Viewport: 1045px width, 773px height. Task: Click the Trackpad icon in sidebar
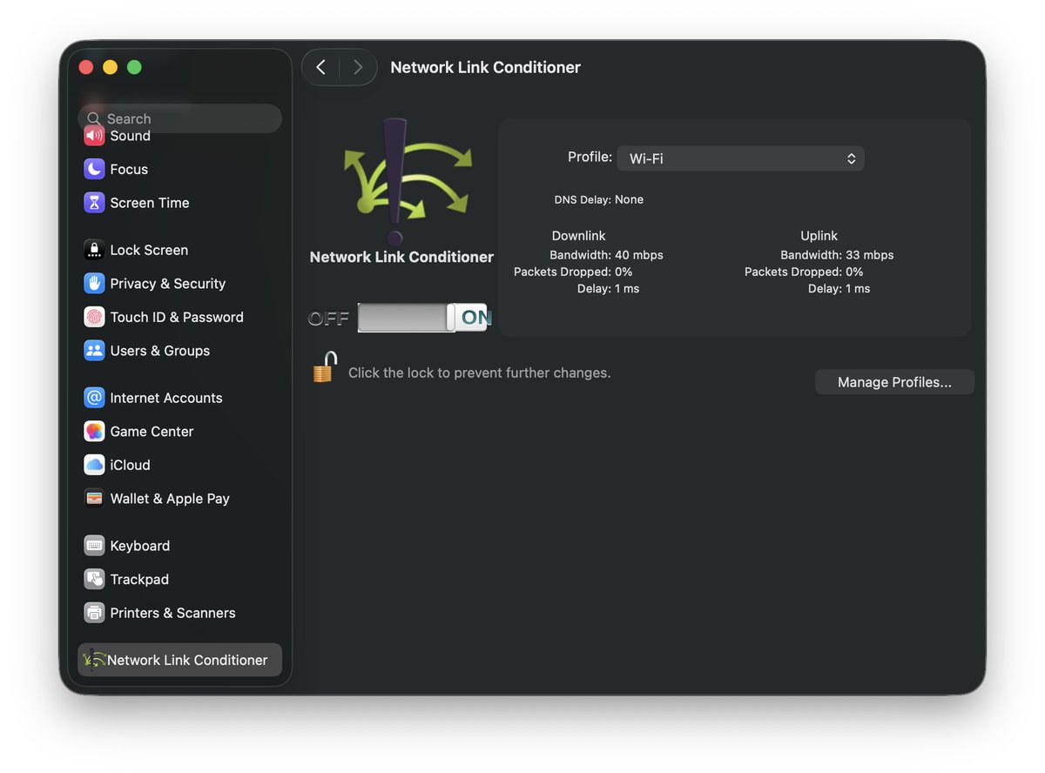click(x=94, y=579)
